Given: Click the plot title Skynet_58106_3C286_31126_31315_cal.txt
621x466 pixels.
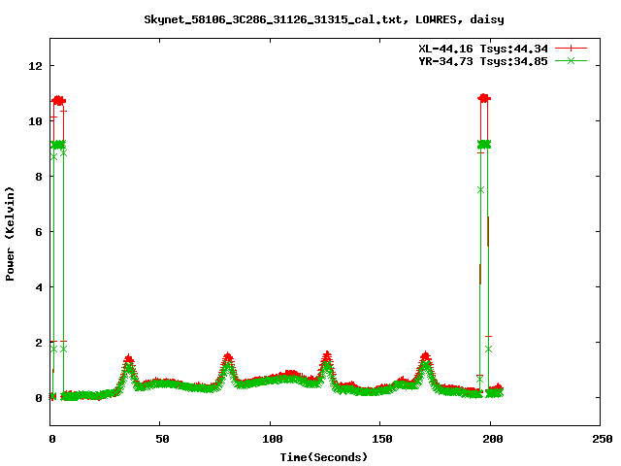Looking at the screenshot, I should [x=276, y=19].
